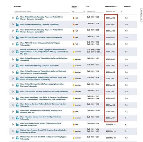Open the Feedback side tab
Screen dimensions: 143x142
point(142,15)
